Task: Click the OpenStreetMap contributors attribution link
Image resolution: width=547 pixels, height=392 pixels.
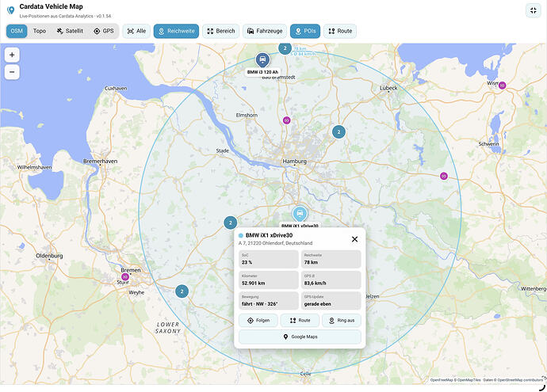Action: 520,380
